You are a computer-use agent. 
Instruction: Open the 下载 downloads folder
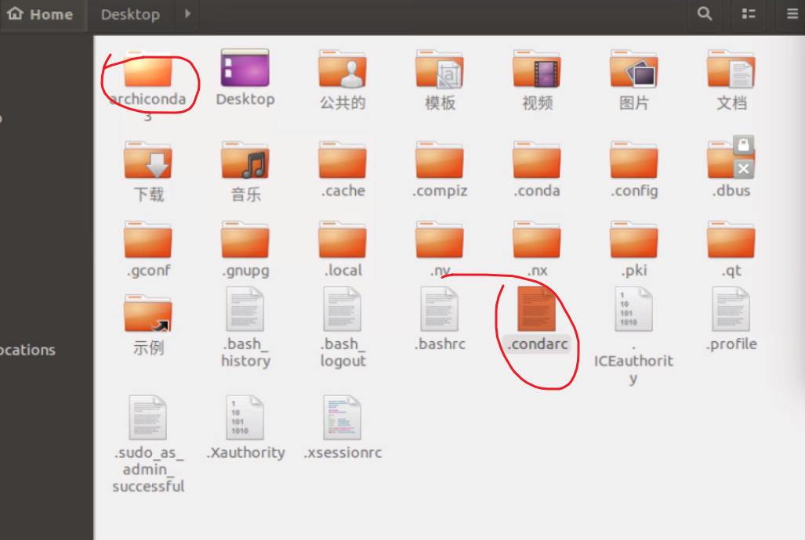click(x=148, y=160)
